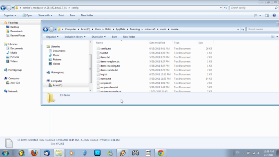Image resolution: width=279 pixels, height=157 pixels.
Task: Select the config.txt file
Action: [105, 49]
